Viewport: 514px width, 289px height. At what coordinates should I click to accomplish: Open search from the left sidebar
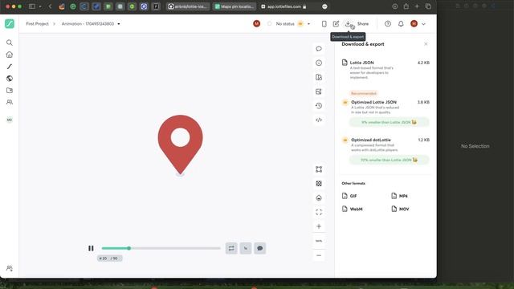(x=10, y=43)
